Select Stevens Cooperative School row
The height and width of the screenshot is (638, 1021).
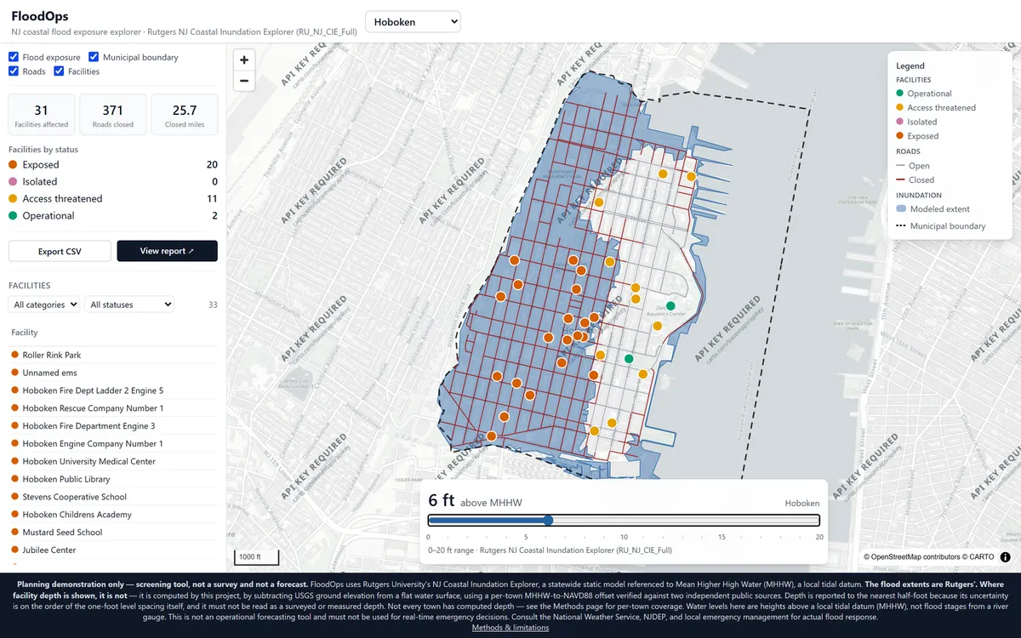coord(113,497)
